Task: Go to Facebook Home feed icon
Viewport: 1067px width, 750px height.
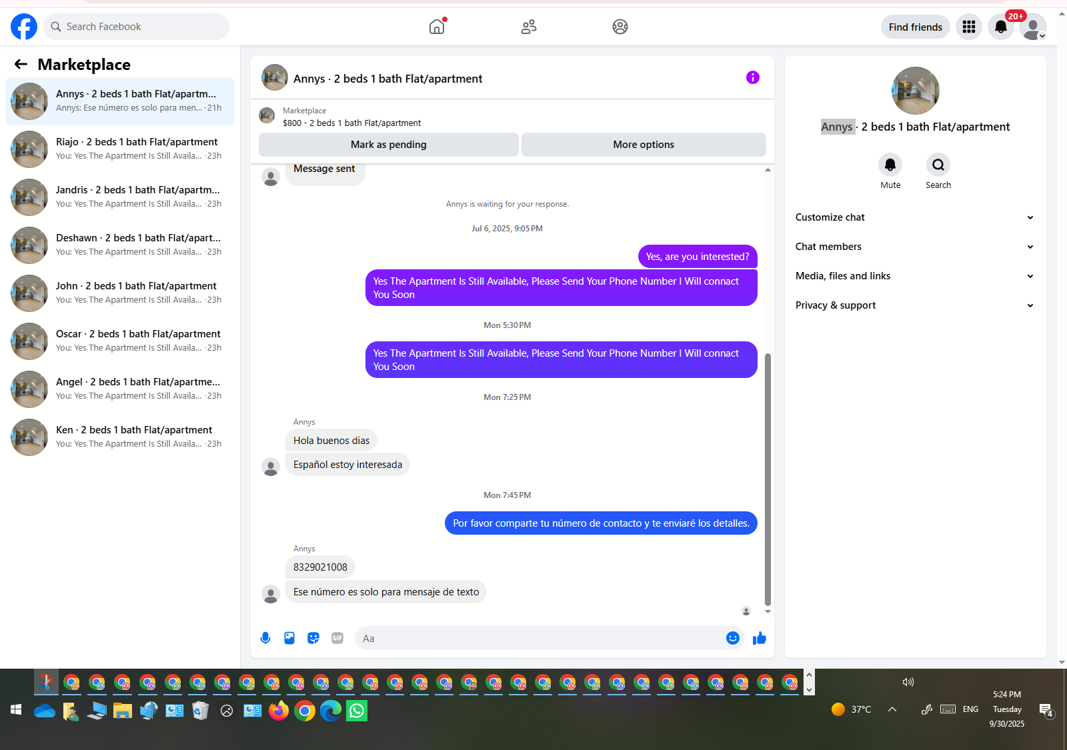Action: (437, 27)
